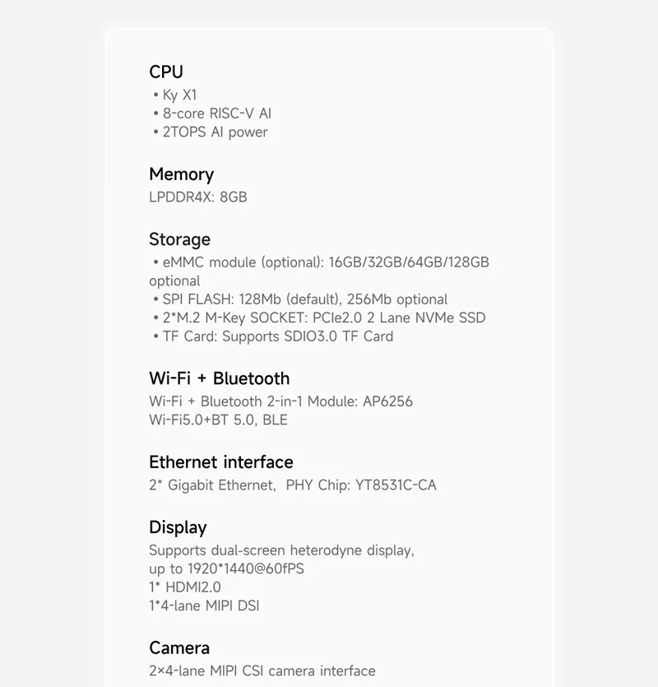The width and height of the screenshot is (658, 687).
Task: Select the 1* HDMI2.0 text line
Action: (x=185, y=587)
